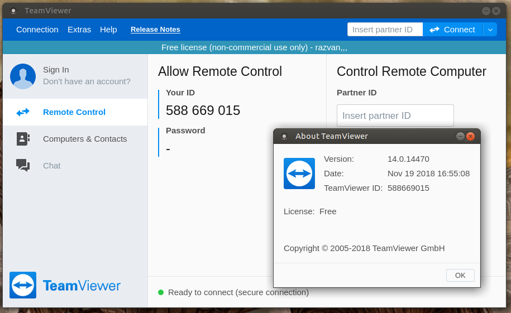Open the Help menu
511x313 pixels.
[108, 30]
